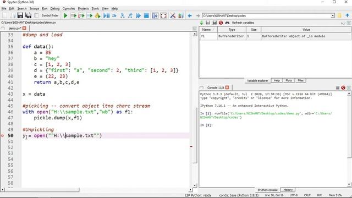
Task: Open the editor pane options menu
Action: pyautogui.click(x=194, y=28)
